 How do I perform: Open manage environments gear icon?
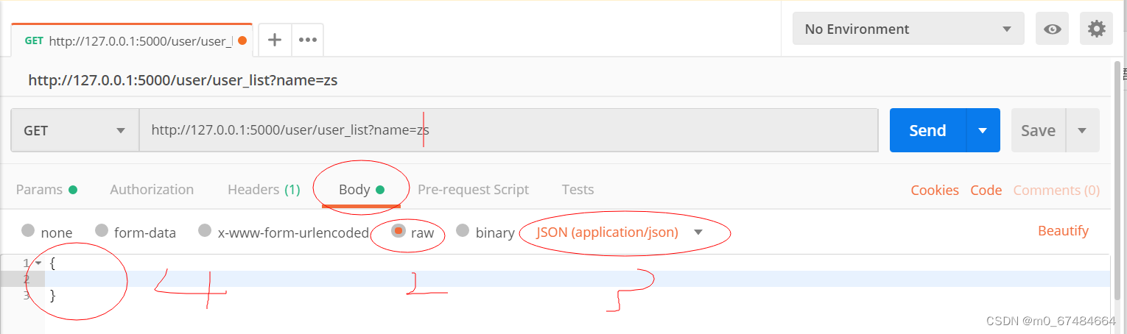pyautogui.click(x=1096, y=29)
